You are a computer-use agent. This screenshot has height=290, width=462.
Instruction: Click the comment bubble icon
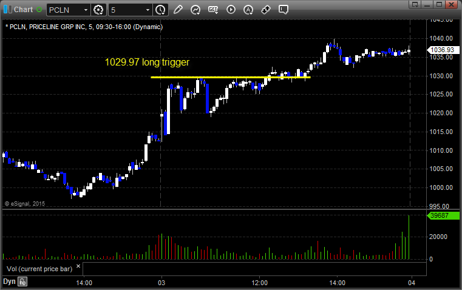tap(283, 10)
